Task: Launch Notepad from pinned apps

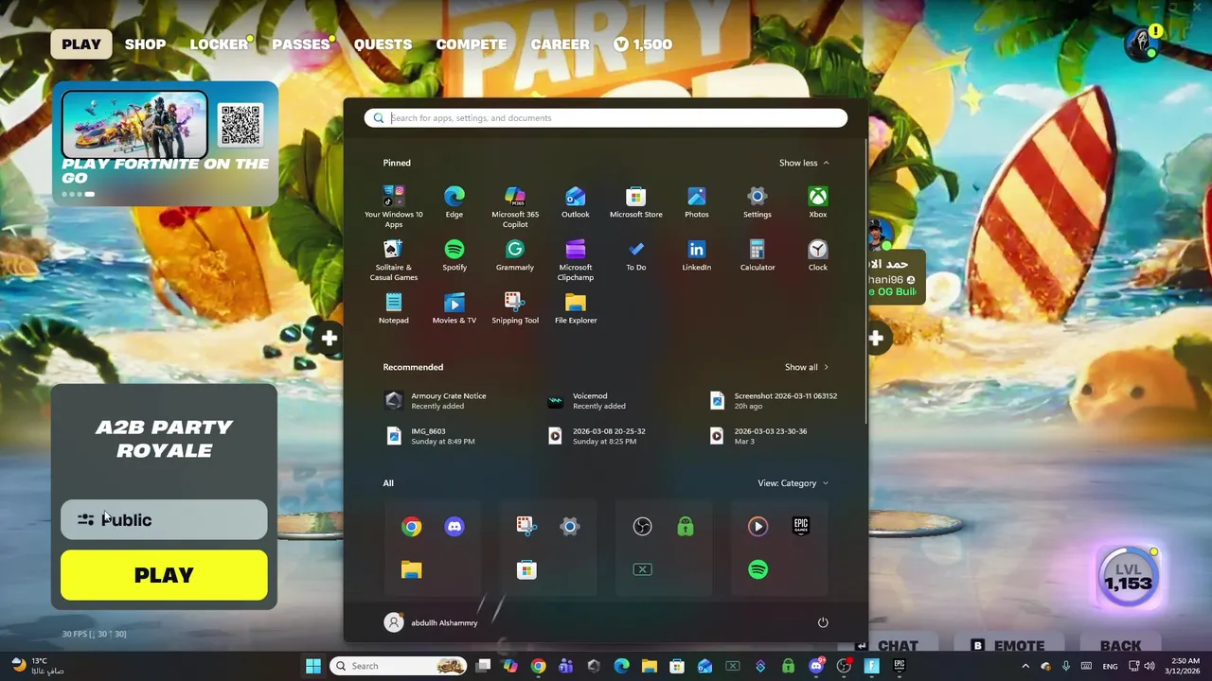Action: [394, 308]
